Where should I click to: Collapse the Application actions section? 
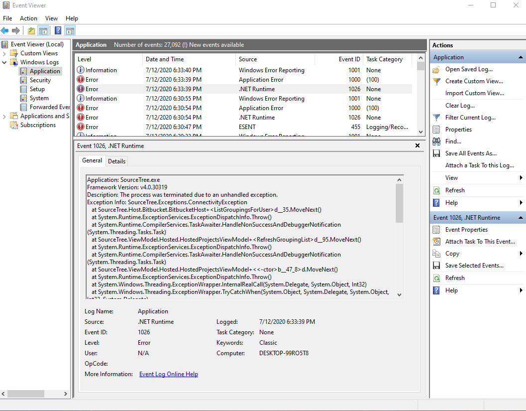click(x=521, y=57)
